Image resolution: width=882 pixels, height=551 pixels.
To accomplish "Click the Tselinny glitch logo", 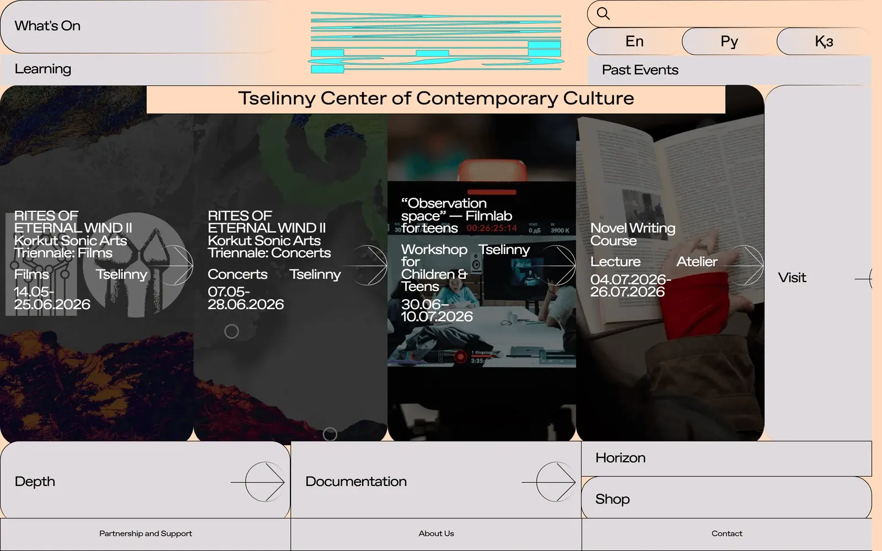I will tap(436, 43).
